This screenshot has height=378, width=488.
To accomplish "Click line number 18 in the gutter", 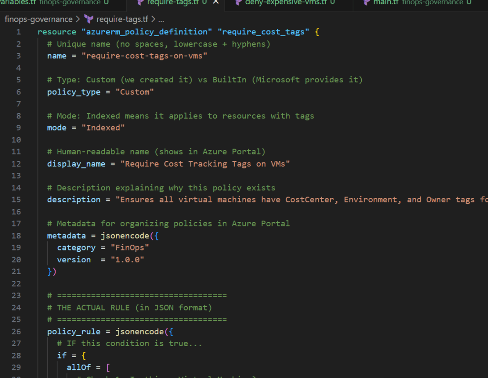I will [x=16, y=236].
